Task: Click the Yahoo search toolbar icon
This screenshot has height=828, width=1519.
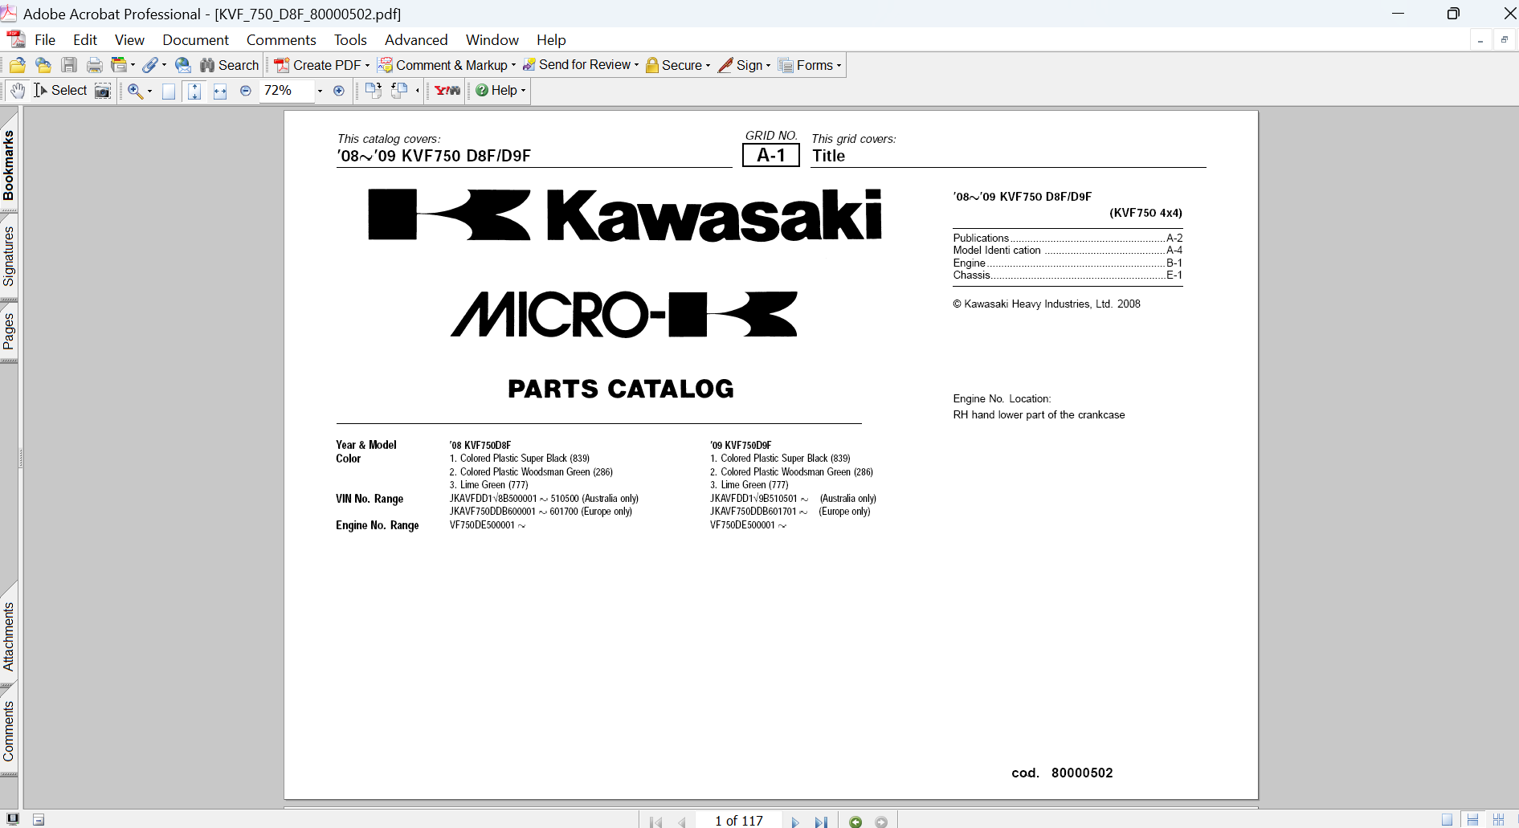Action: (x=447, y=91)
